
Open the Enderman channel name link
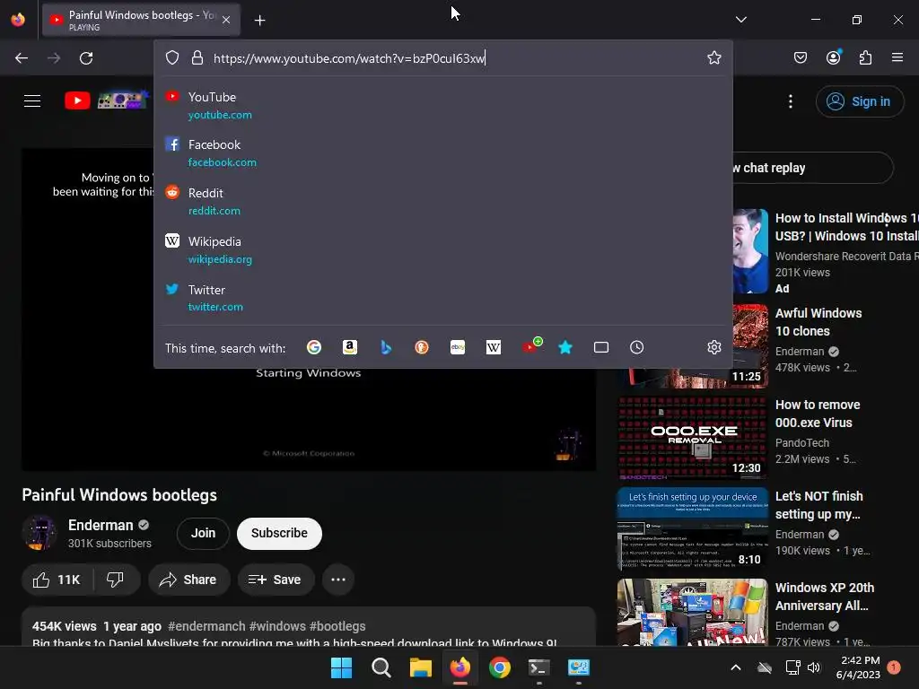(101, 525)
